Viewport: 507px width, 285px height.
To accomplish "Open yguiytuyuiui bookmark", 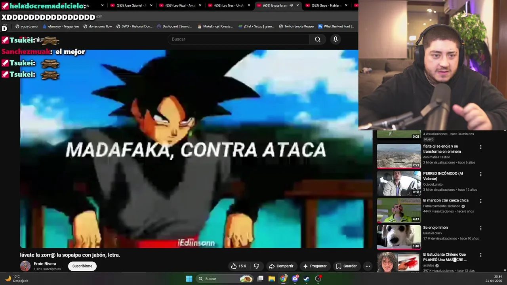I will click(x=27, y=27).
